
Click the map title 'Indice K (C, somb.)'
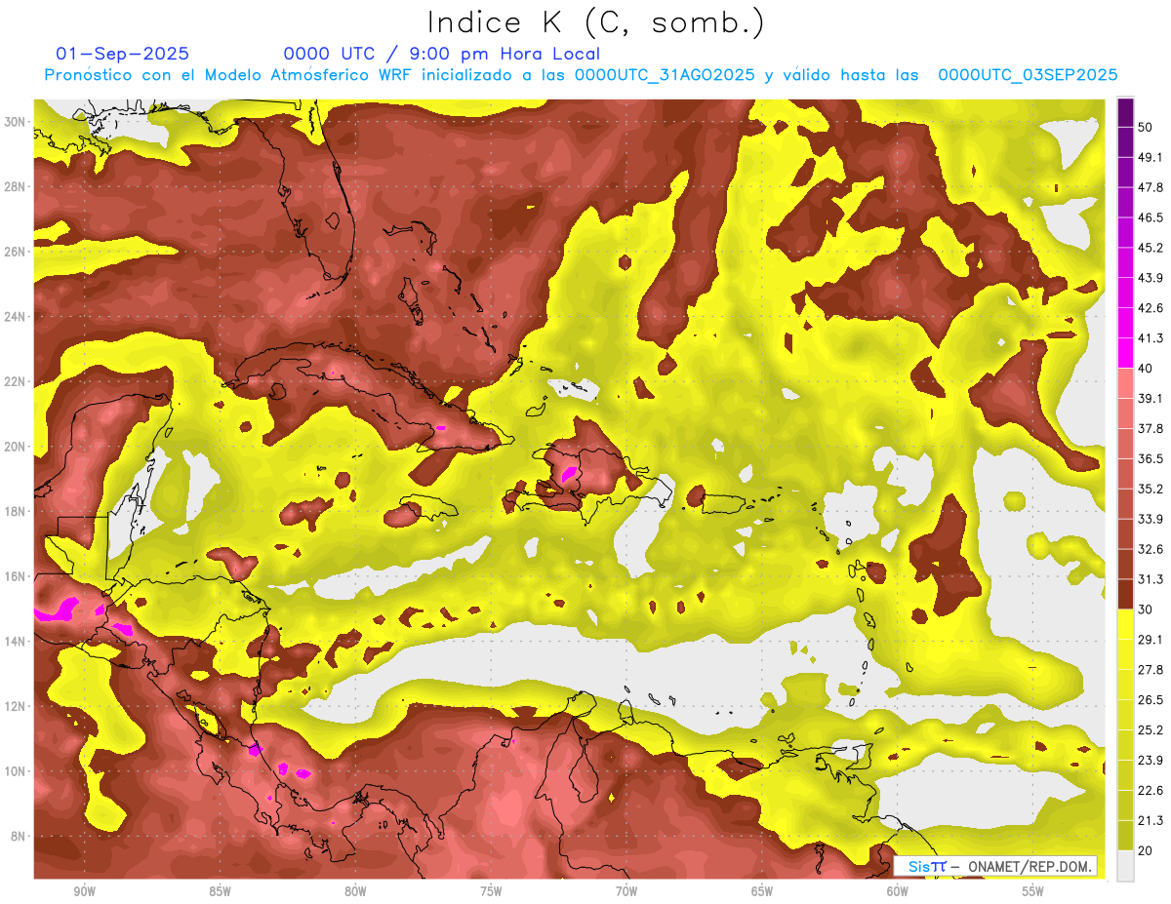point(596,22)
